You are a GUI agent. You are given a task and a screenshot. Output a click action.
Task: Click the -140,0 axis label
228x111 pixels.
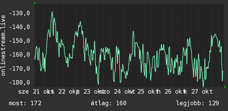(19, 27)
